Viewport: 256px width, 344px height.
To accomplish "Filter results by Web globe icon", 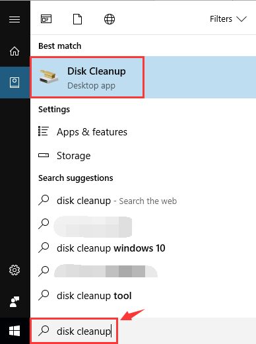I will [x=110, y=19].
